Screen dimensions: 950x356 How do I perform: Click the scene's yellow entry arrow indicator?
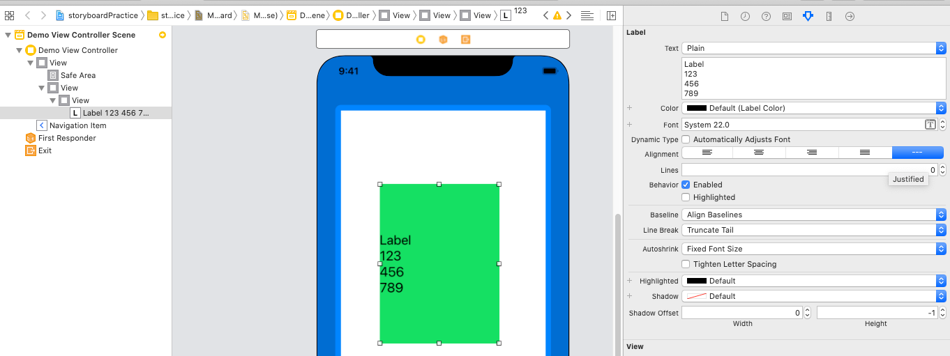163,35
